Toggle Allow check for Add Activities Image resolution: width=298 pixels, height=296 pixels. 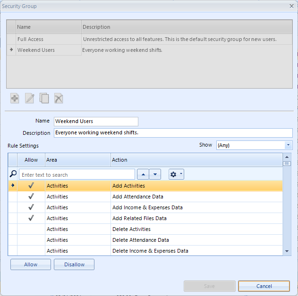[x=31, y=186]
